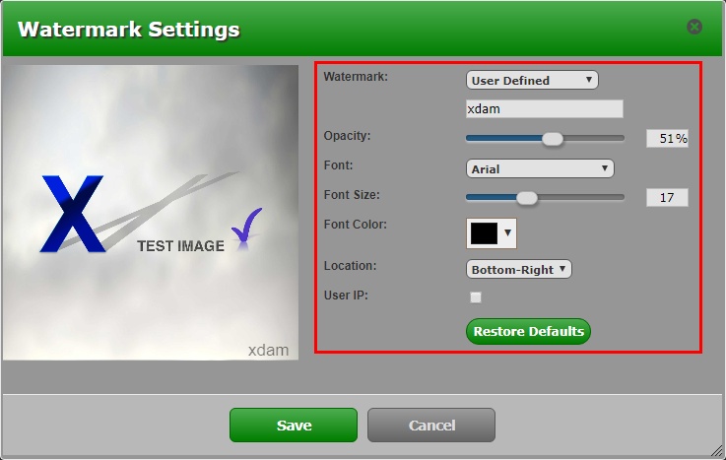The height and width of the screenshot is (460, 726).
Task: Click the green Save button
Action: pyautogui.click(x=294, y=426)
